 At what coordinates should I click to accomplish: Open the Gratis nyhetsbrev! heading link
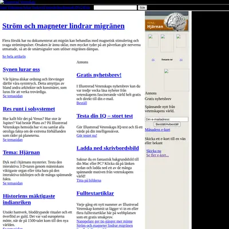point(99,75)
